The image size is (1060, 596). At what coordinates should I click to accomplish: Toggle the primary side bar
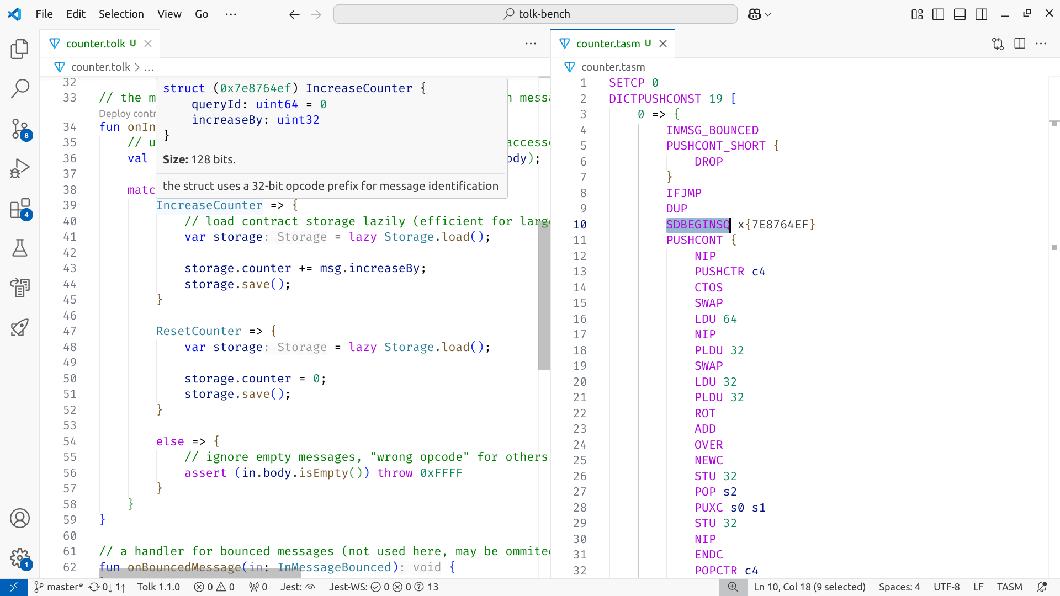pyautogui.click(x=938, y=14)
